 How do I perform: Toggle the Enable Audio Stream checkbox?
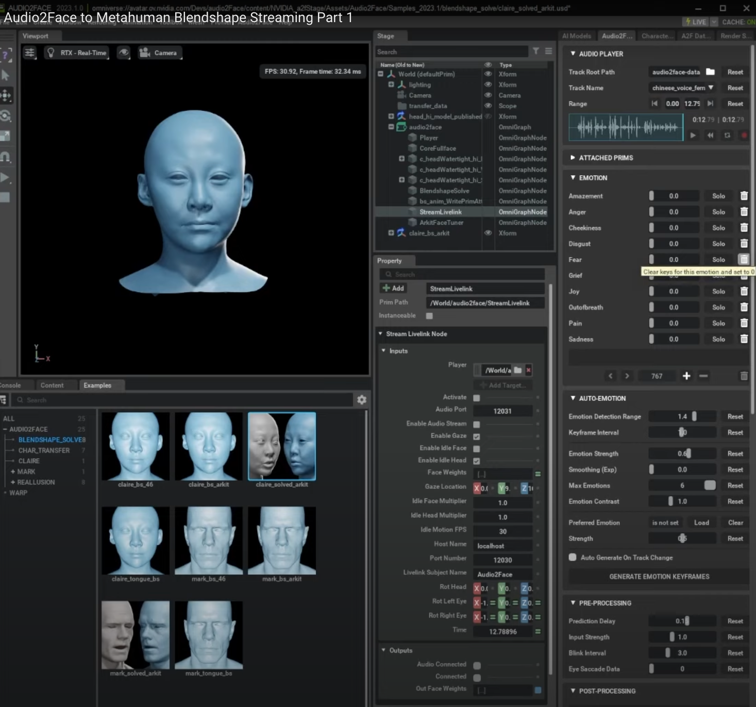[477, 424]
